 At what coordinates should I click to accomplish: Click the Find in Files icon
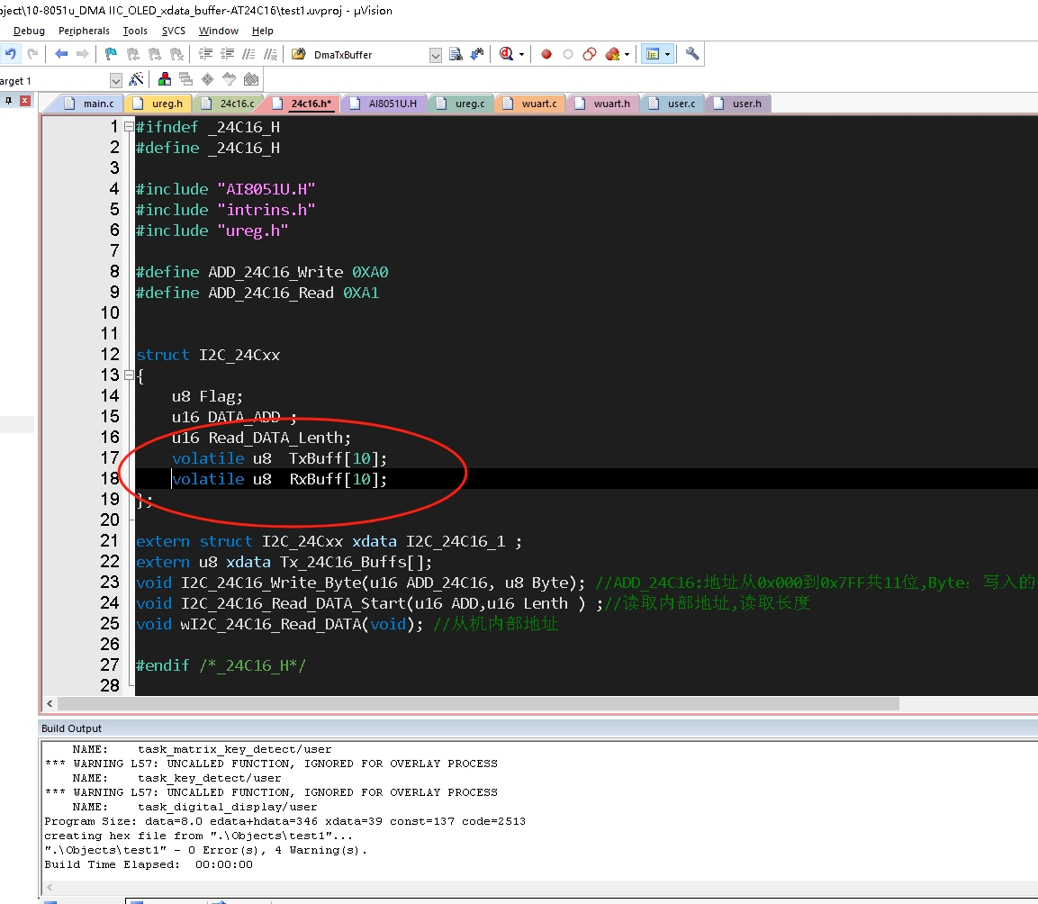tap(456, 54)
